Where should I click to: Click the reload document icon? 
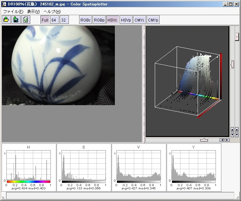25,20
